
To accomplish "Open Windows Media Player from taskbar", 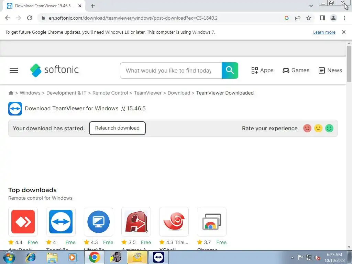I will 73,257.
